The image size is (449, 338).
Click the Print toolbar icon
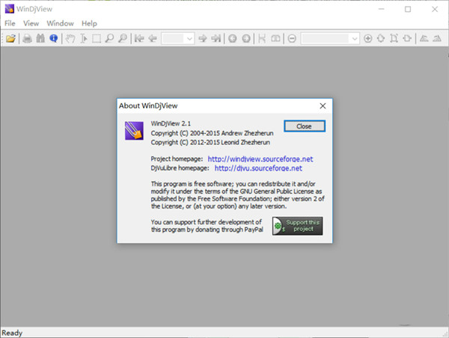point(28,38)
